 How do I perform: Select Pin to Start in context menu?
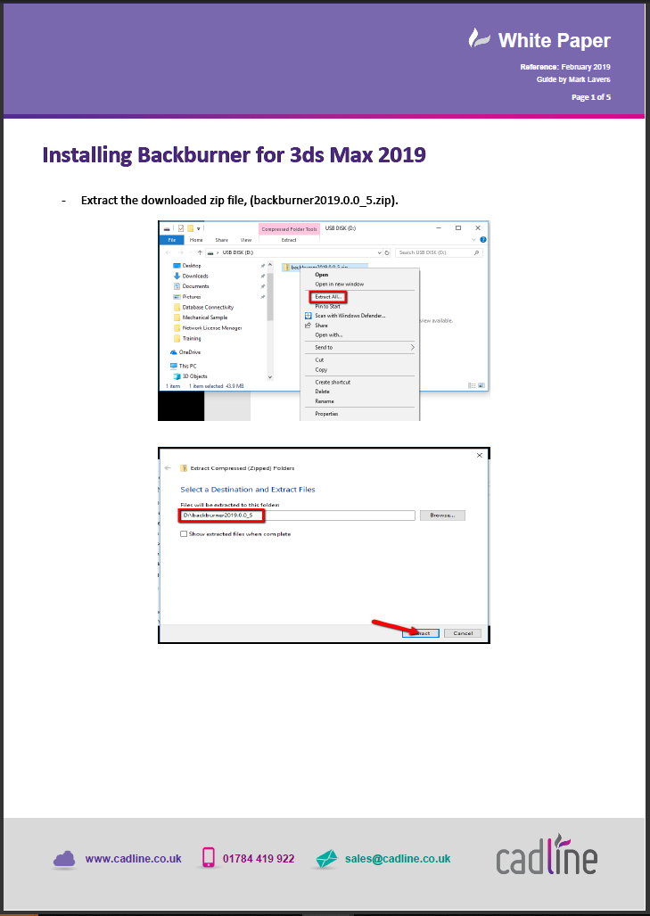coord(327,306)
